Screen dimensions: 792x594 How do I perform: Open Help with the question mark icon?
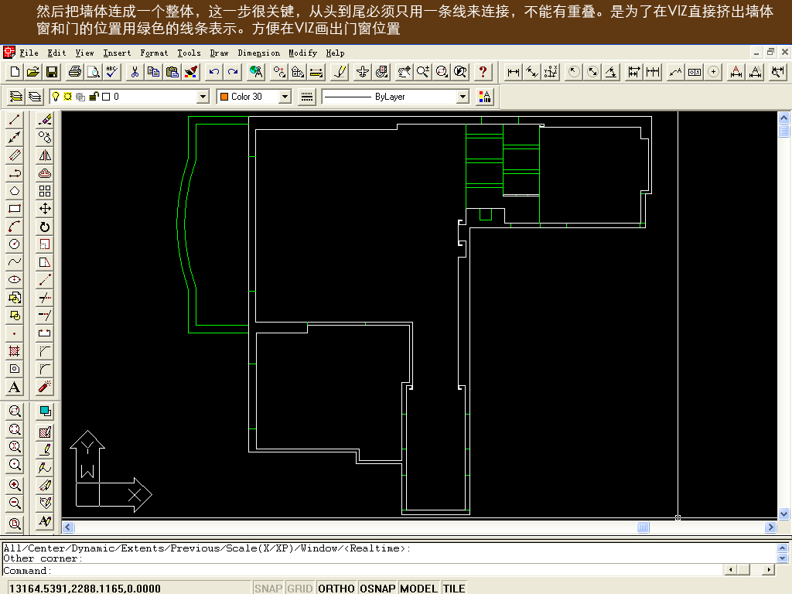pyautogui.click(x=483, y=72)
